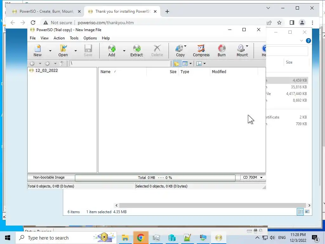Click the path address field in PowerISO

[x=120, y=64]
